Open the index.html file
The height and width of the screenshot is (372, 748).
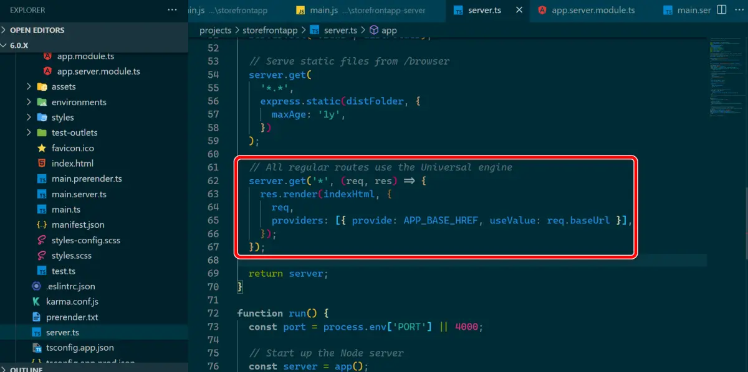(72, 163)
